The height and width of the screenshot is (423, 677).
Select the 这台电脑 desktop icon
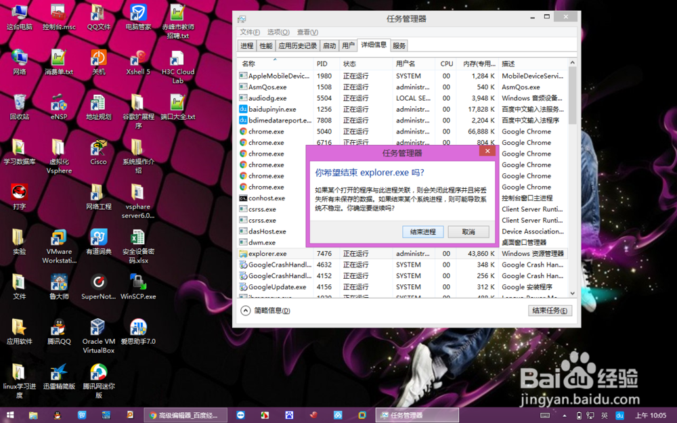[20, 18]
